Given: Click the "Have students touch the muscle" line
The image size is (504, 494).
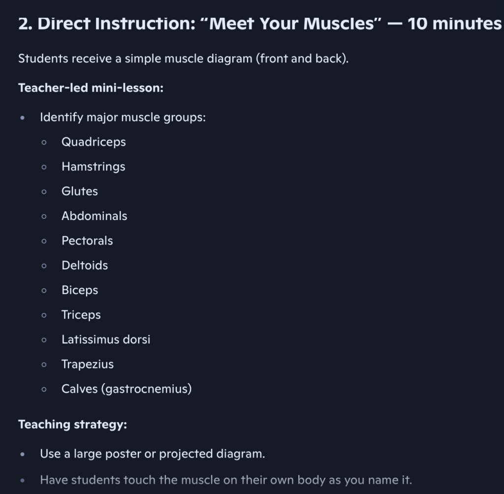Looking at the screenshot, I should click(x=225, y=480).
